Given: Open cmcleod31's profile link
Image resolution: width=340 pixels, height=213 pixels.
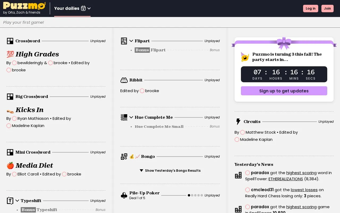Looking at the screenshot, I should [262, 190].
